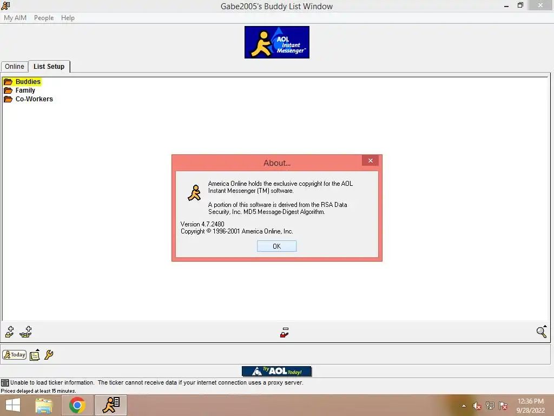This screenshot has height=416, width=554.
Task: Click the network tray icon
Action: click(490, 406)
